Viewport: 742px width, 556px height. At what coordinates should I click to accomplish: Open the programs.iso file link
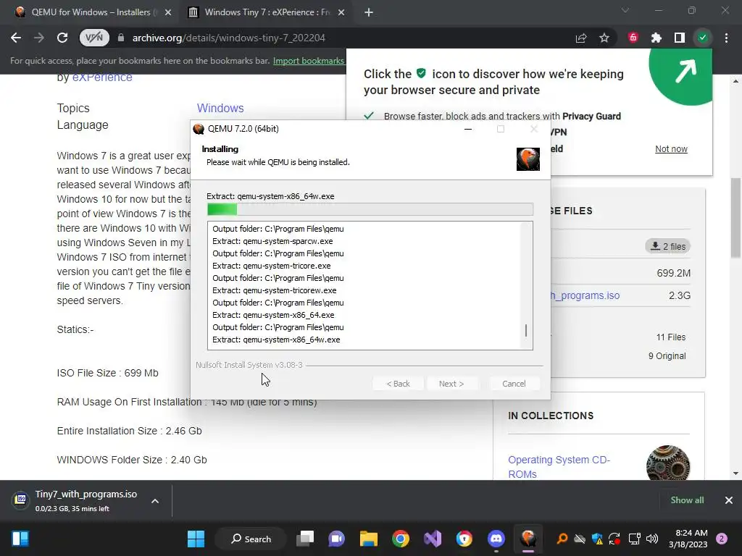585,295
